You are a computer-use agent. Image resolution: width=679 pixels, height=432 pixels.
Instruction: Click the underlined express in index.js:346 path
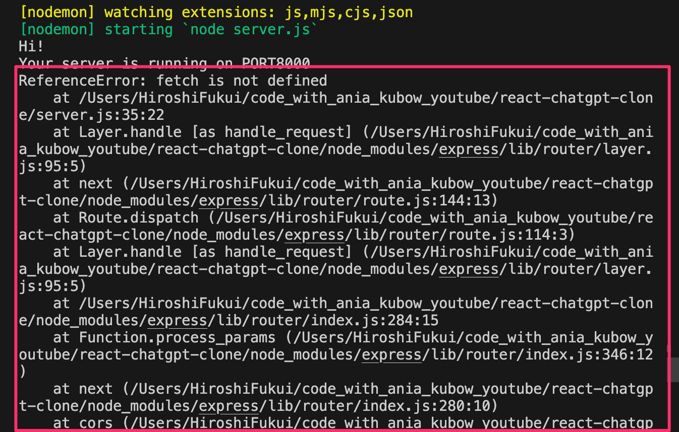(x=391, y=354)
